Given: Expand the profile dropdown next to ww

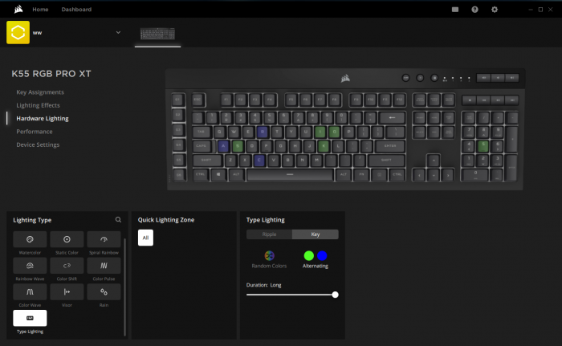Looking at the screenshot, I should tap(118, 32).
